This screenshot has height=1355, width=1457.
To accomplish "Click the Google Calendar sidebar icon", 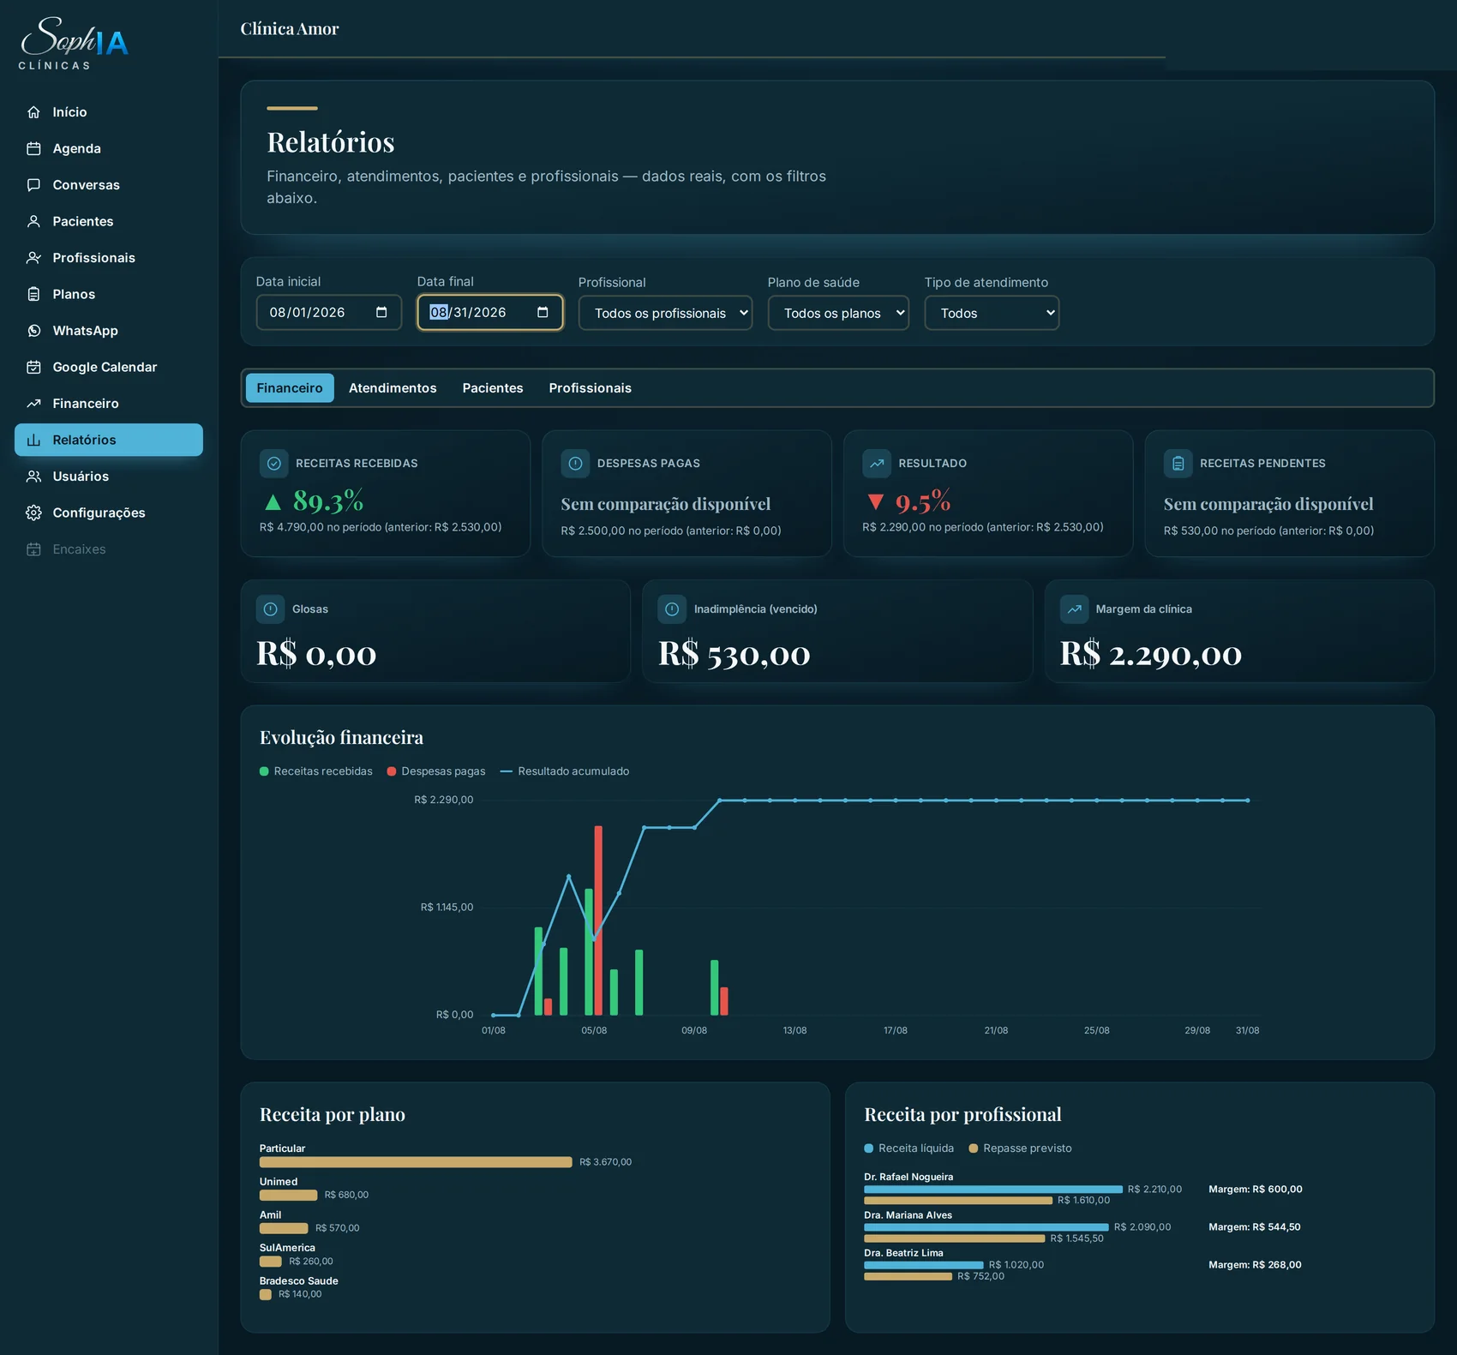I will (33, 367).
